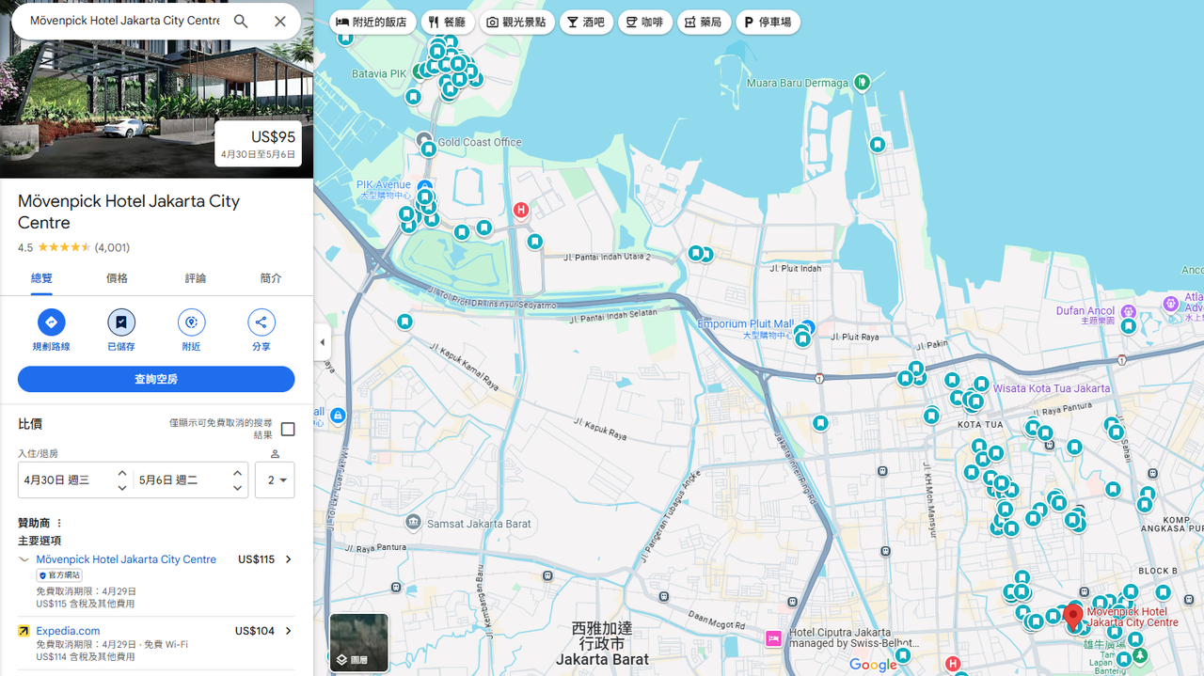Filter map by bars (酒吧)
The width and height of the screenshot is (1204, 676).
[x=586, y=22]
